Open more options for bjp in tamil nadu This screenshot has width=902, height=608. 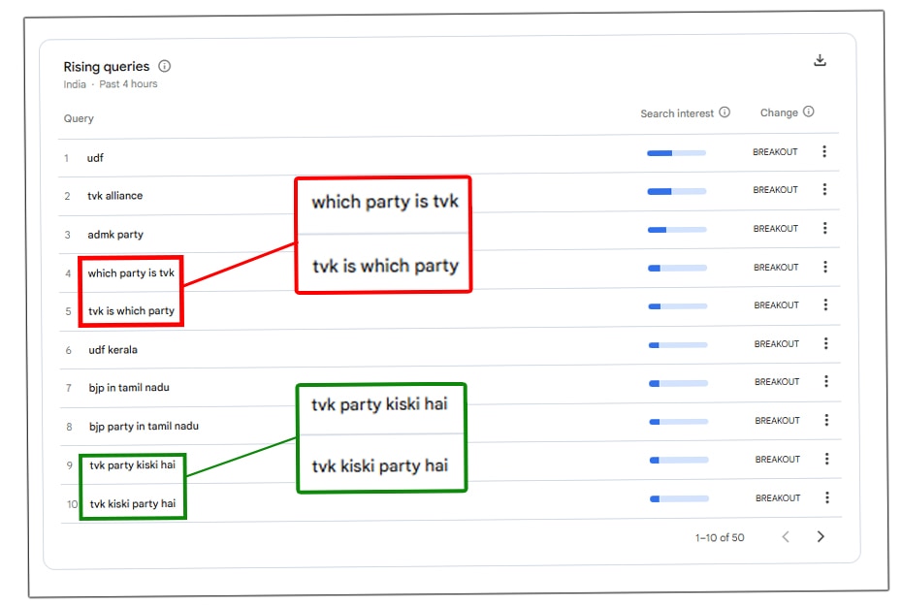tap(826, 381)
